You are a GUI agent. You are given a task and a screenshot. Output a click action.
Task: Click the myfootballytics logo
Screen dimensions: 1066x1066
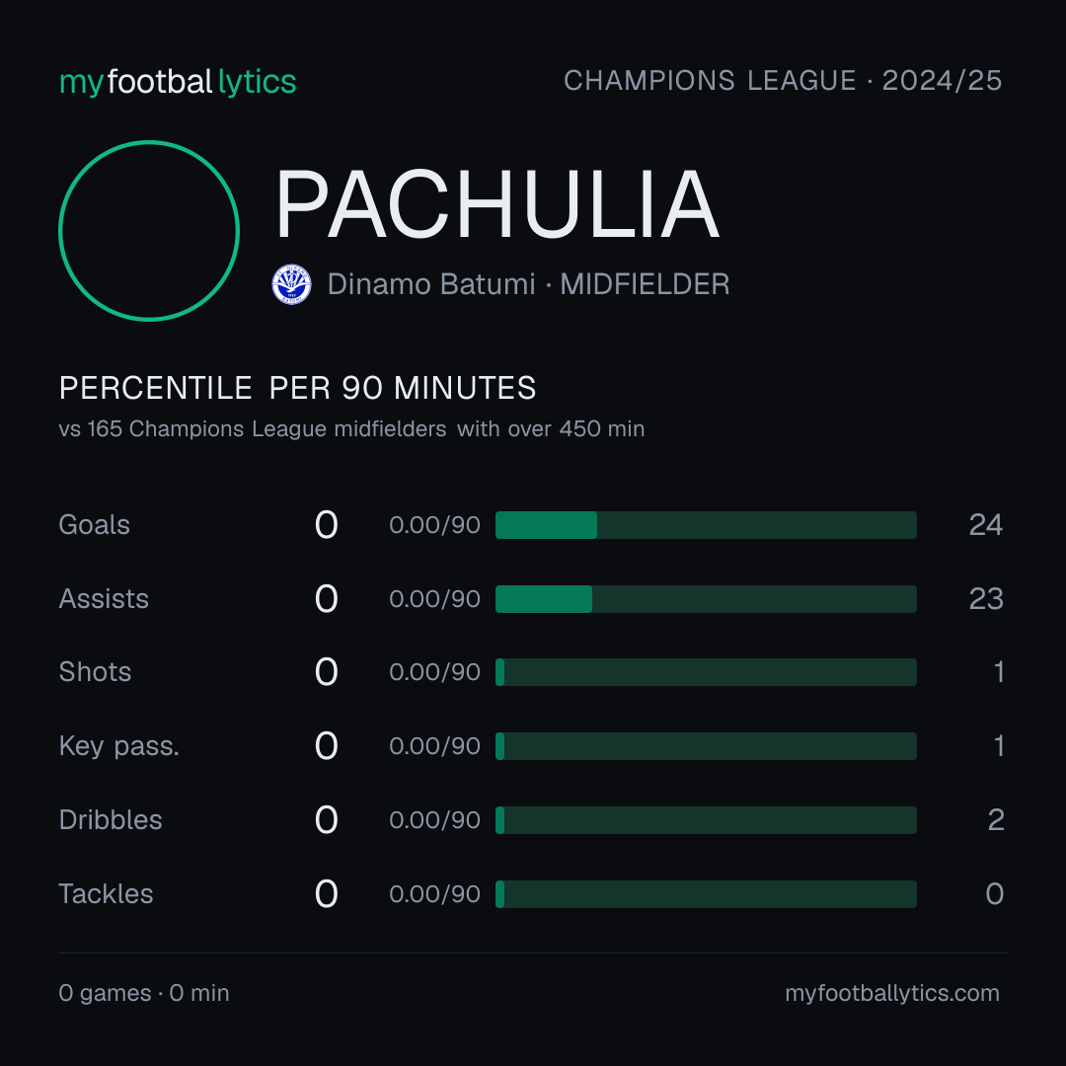click(x=178, y=82)
